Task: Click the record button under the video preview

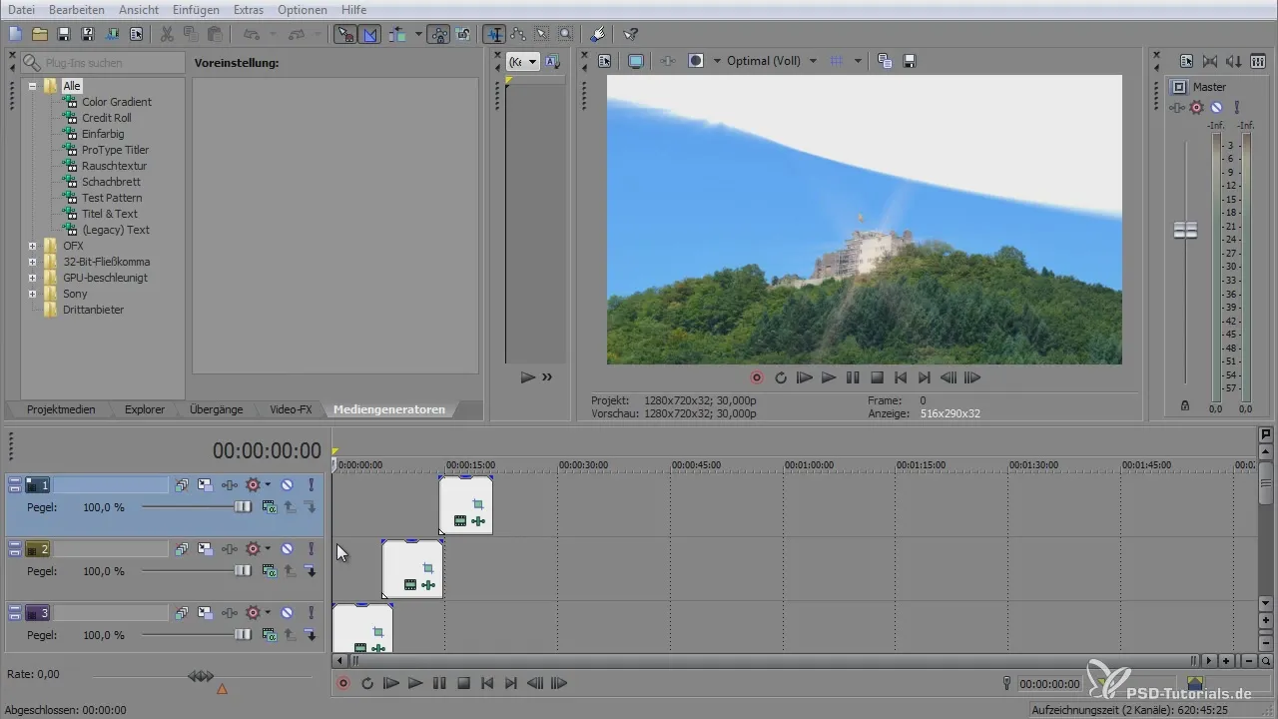Action: 757,377
